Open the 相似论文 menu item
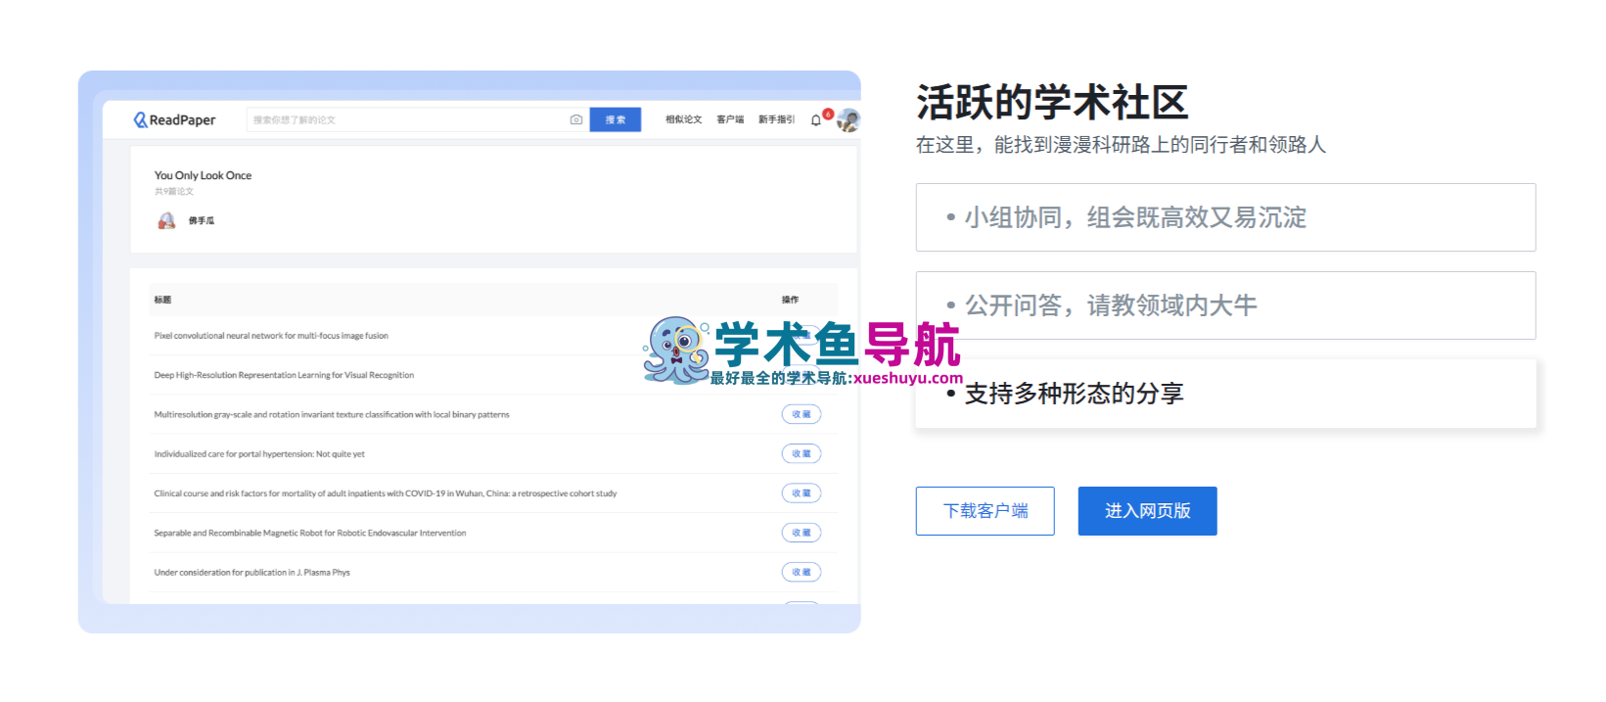Screen dimensions: 1606x702 coord(684,119)
